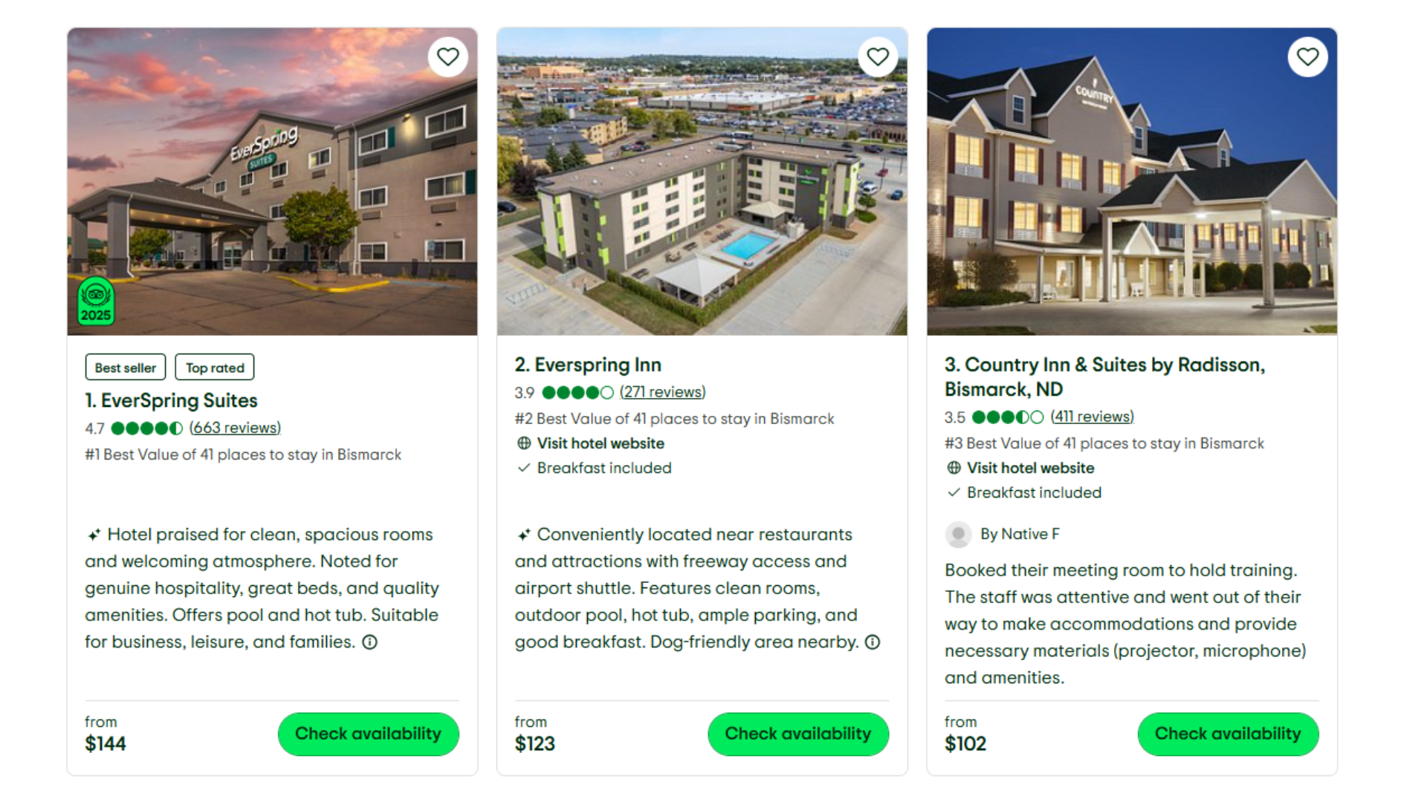The height and width of the screenshot is (802, 1427).
Task: Click the 2025 Travelers' Choice badge
Action: click(96, 301)
